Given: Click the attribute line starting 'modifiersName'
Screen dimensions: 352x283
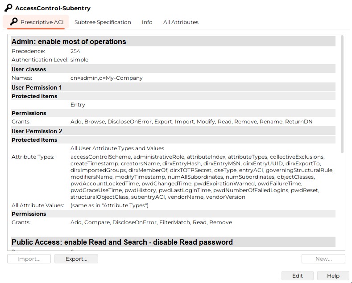Looking at the screenshot, I should (x=192, y=177).
